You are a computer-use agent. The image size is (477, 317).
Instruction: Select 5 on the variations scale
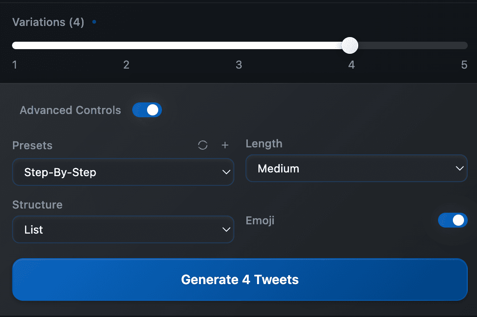point(464,65)
